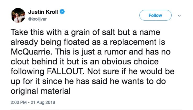Open Justin Kroll's profile avatar
This screenshot has width=193, height=110.
(x=17, y=15)
